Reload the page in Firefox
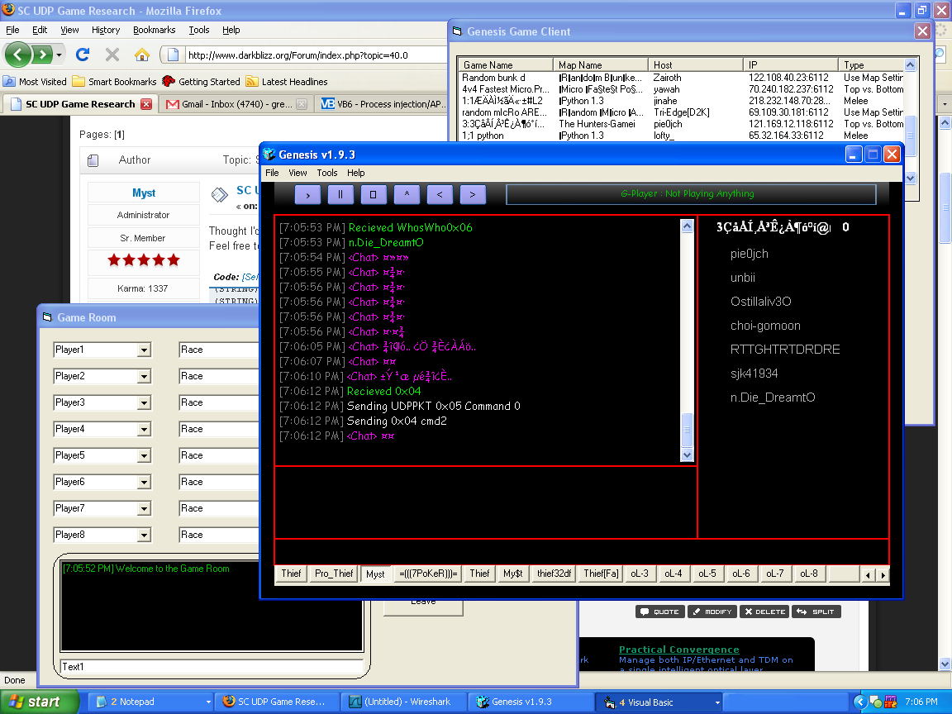 pyautogui.click(x=82, y=55)
